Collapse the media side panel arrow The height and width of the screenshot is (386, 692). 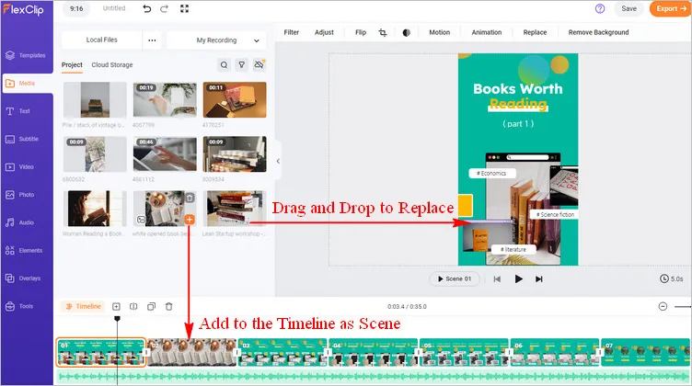(278, 161)
